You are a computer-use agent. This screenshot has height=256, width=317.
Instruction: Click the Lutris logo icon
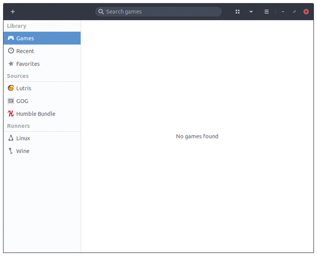[x=11, y=88]
